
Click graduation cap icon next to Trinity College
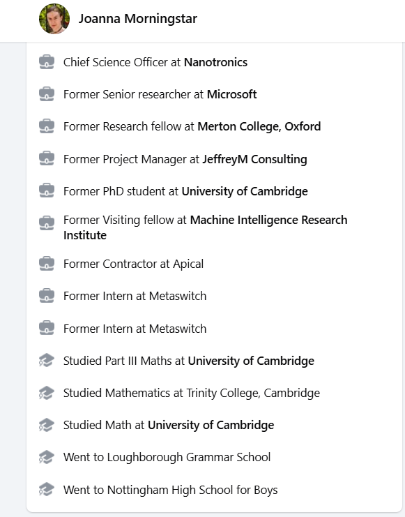point(47,393)
